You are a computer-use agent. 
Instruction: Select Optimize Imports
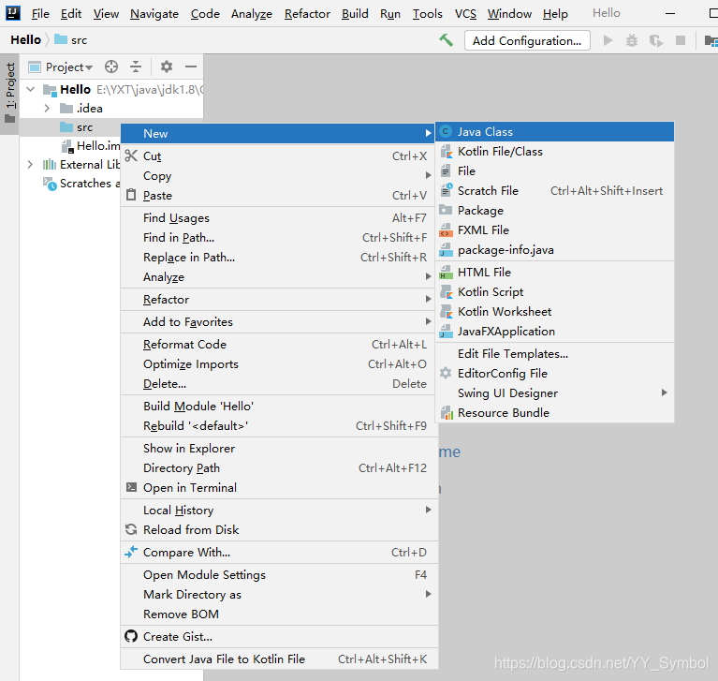(279, 363)
